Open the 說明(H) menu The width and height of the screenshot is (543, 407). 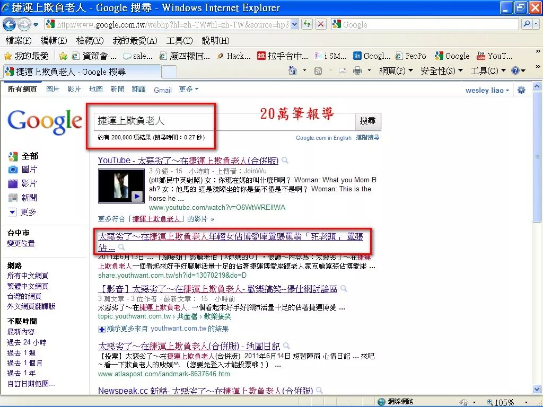tap(215, 40)
